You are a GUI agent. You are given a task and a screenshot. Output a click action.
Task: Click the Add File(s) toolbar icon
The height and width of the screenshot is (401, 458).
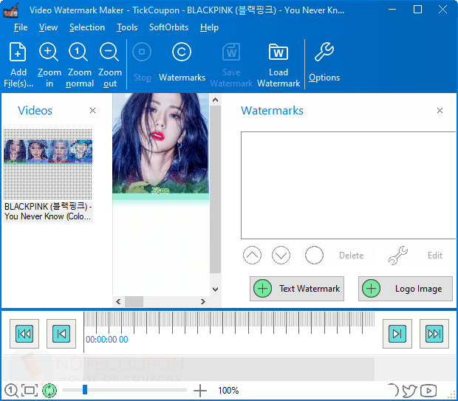[x=18, y=52]
